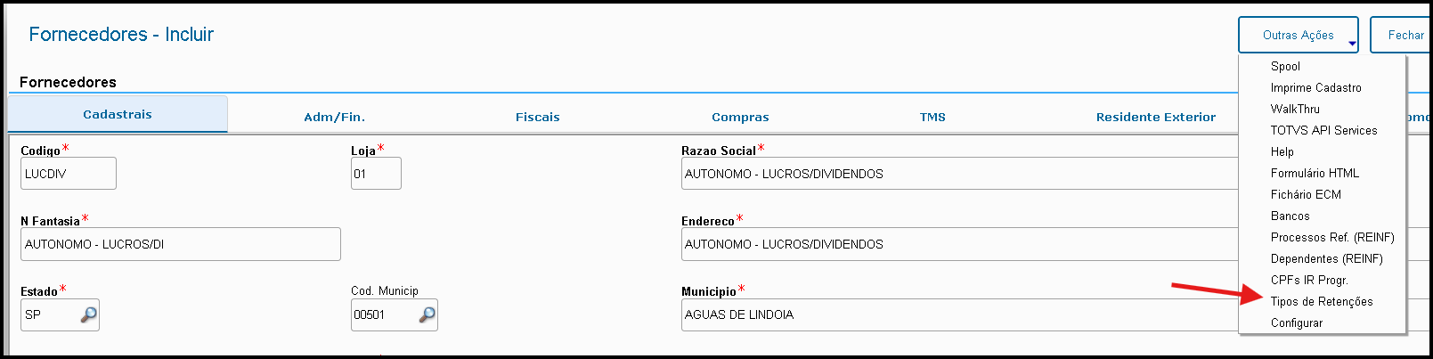Select Tipos de Retenções menu entry
This screenshot has height=359, width=1433.
(1321, 302)
